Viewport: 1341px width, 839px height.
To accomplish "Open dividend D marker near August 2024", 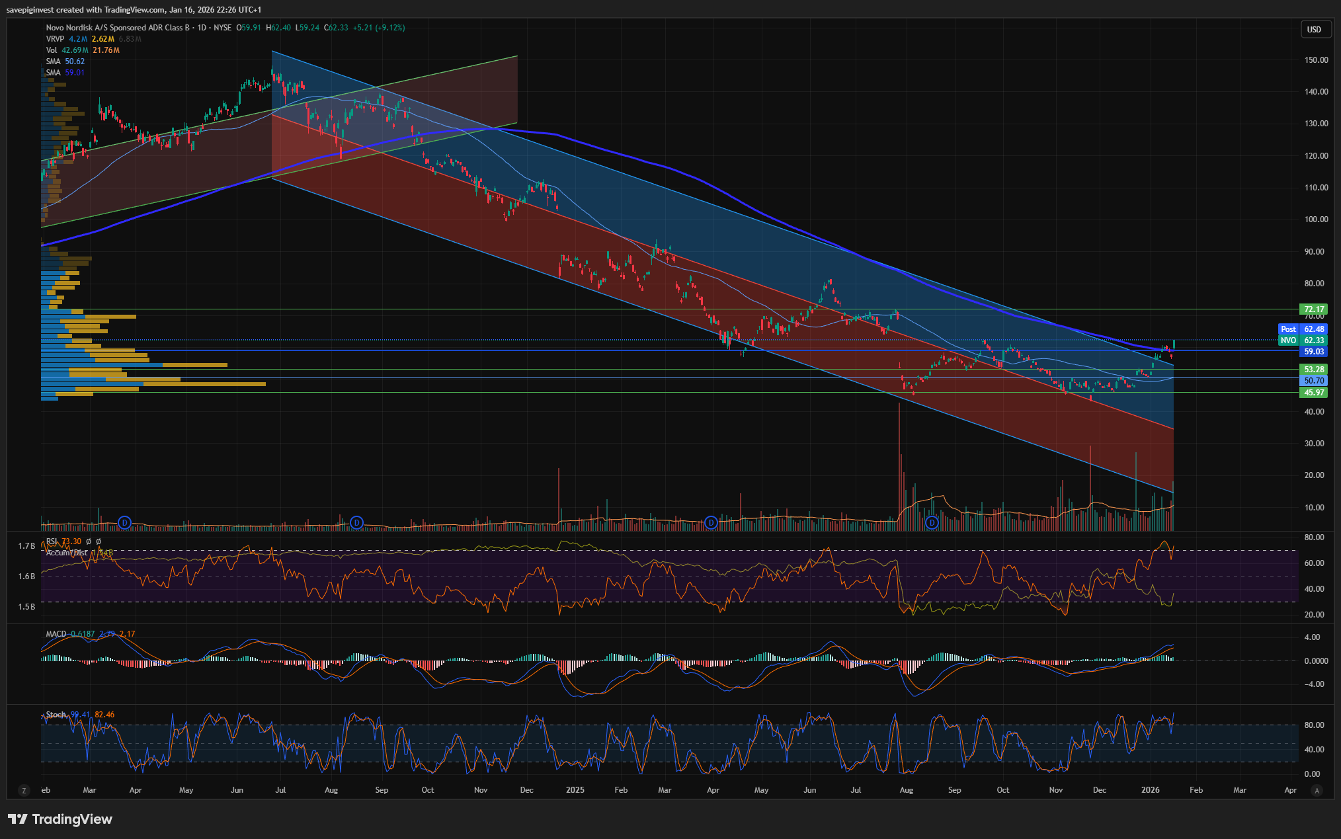I will 356,523.
